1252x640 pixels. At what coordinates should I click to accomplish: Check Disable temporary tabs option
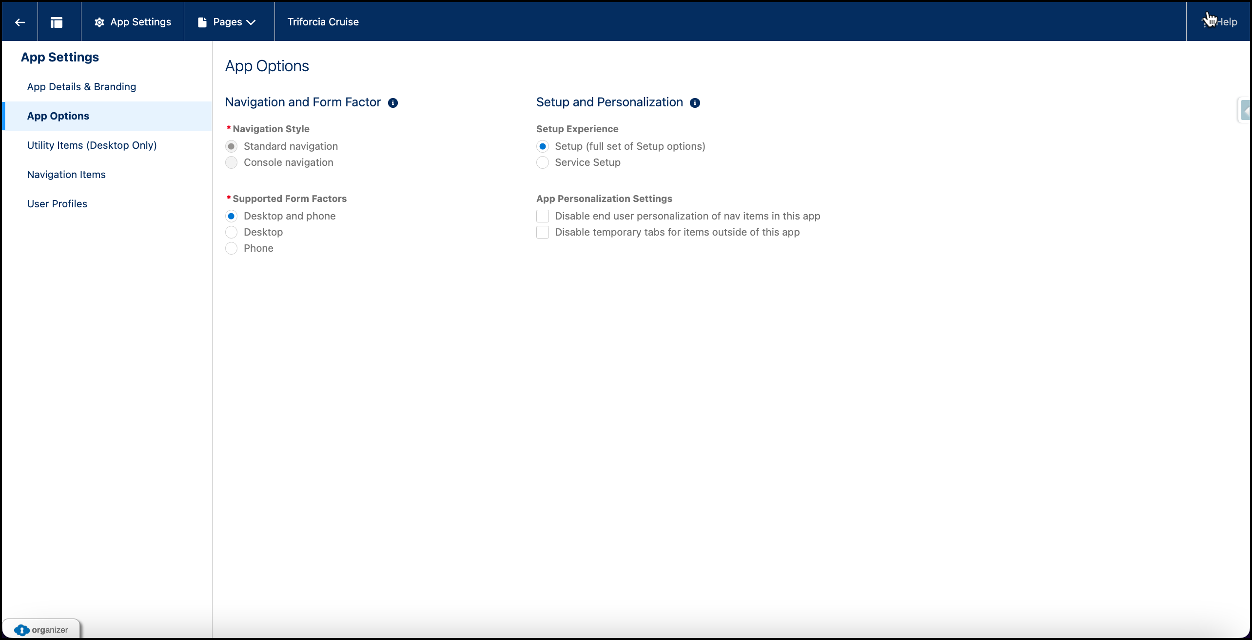(x=543, y=232)
